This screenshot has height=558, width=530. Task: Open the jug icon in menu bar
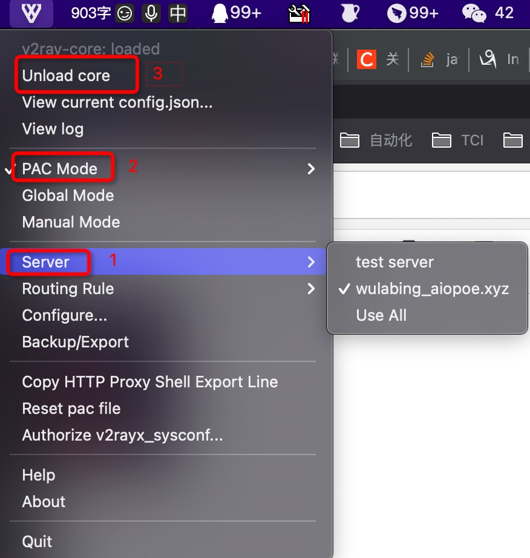[x=350, y=13]
